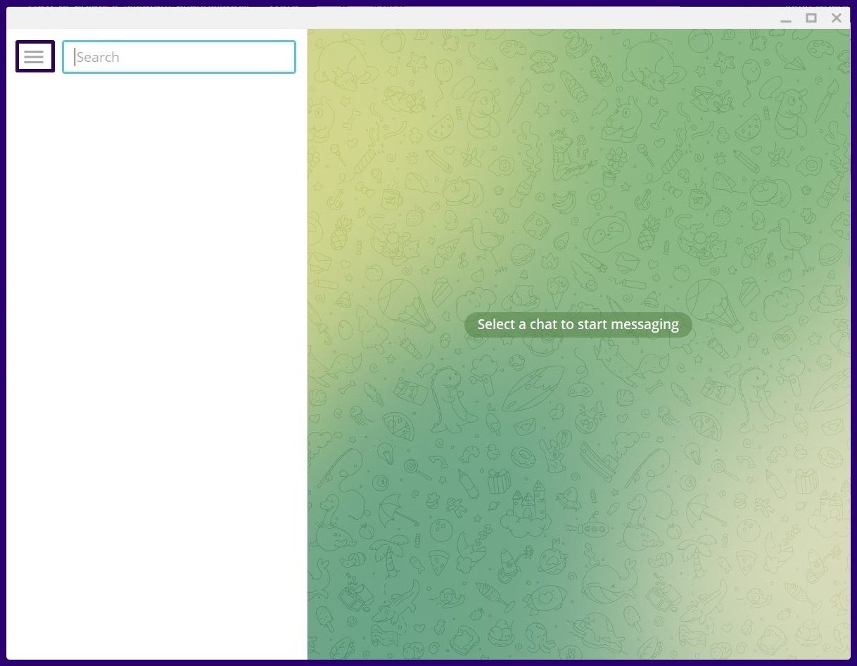Click the hot air balloon doodle left of label
This screenshot has height=666, width=857.
(x=407, y=305)
